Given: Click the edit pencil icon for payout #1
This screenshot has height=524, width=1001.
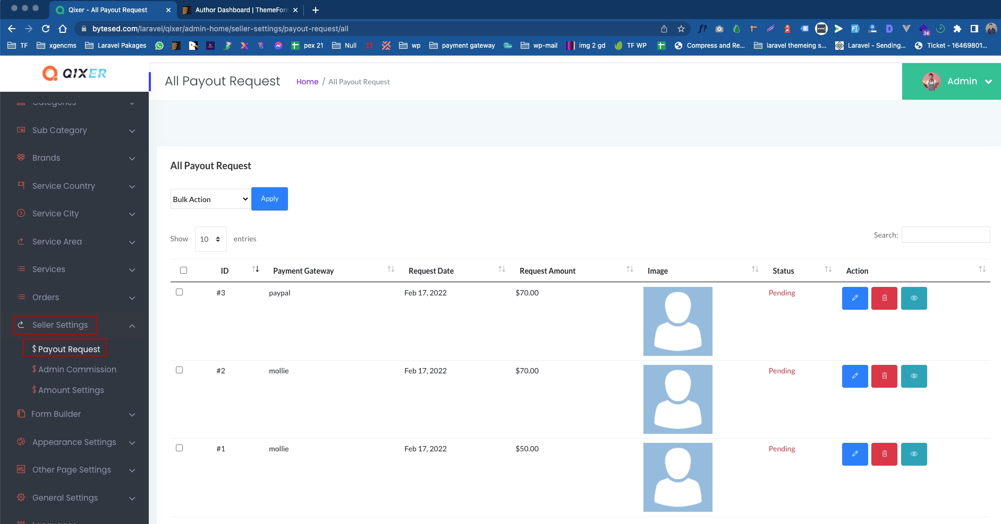Looking at the screenshot, I should coord(854,454).
